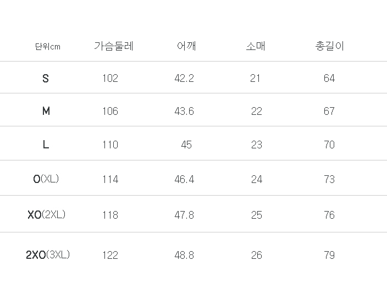Click the 가슴둘레 column header

pyautogui.click(x=114, y=46)
